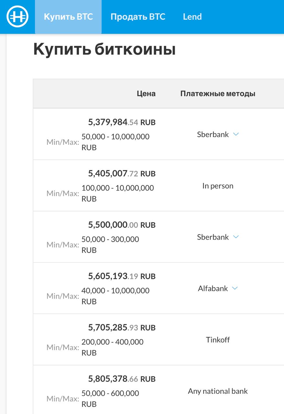Open the Lend menu item
Viewport: 284px width, 414px height.
(x=192, y=17)
